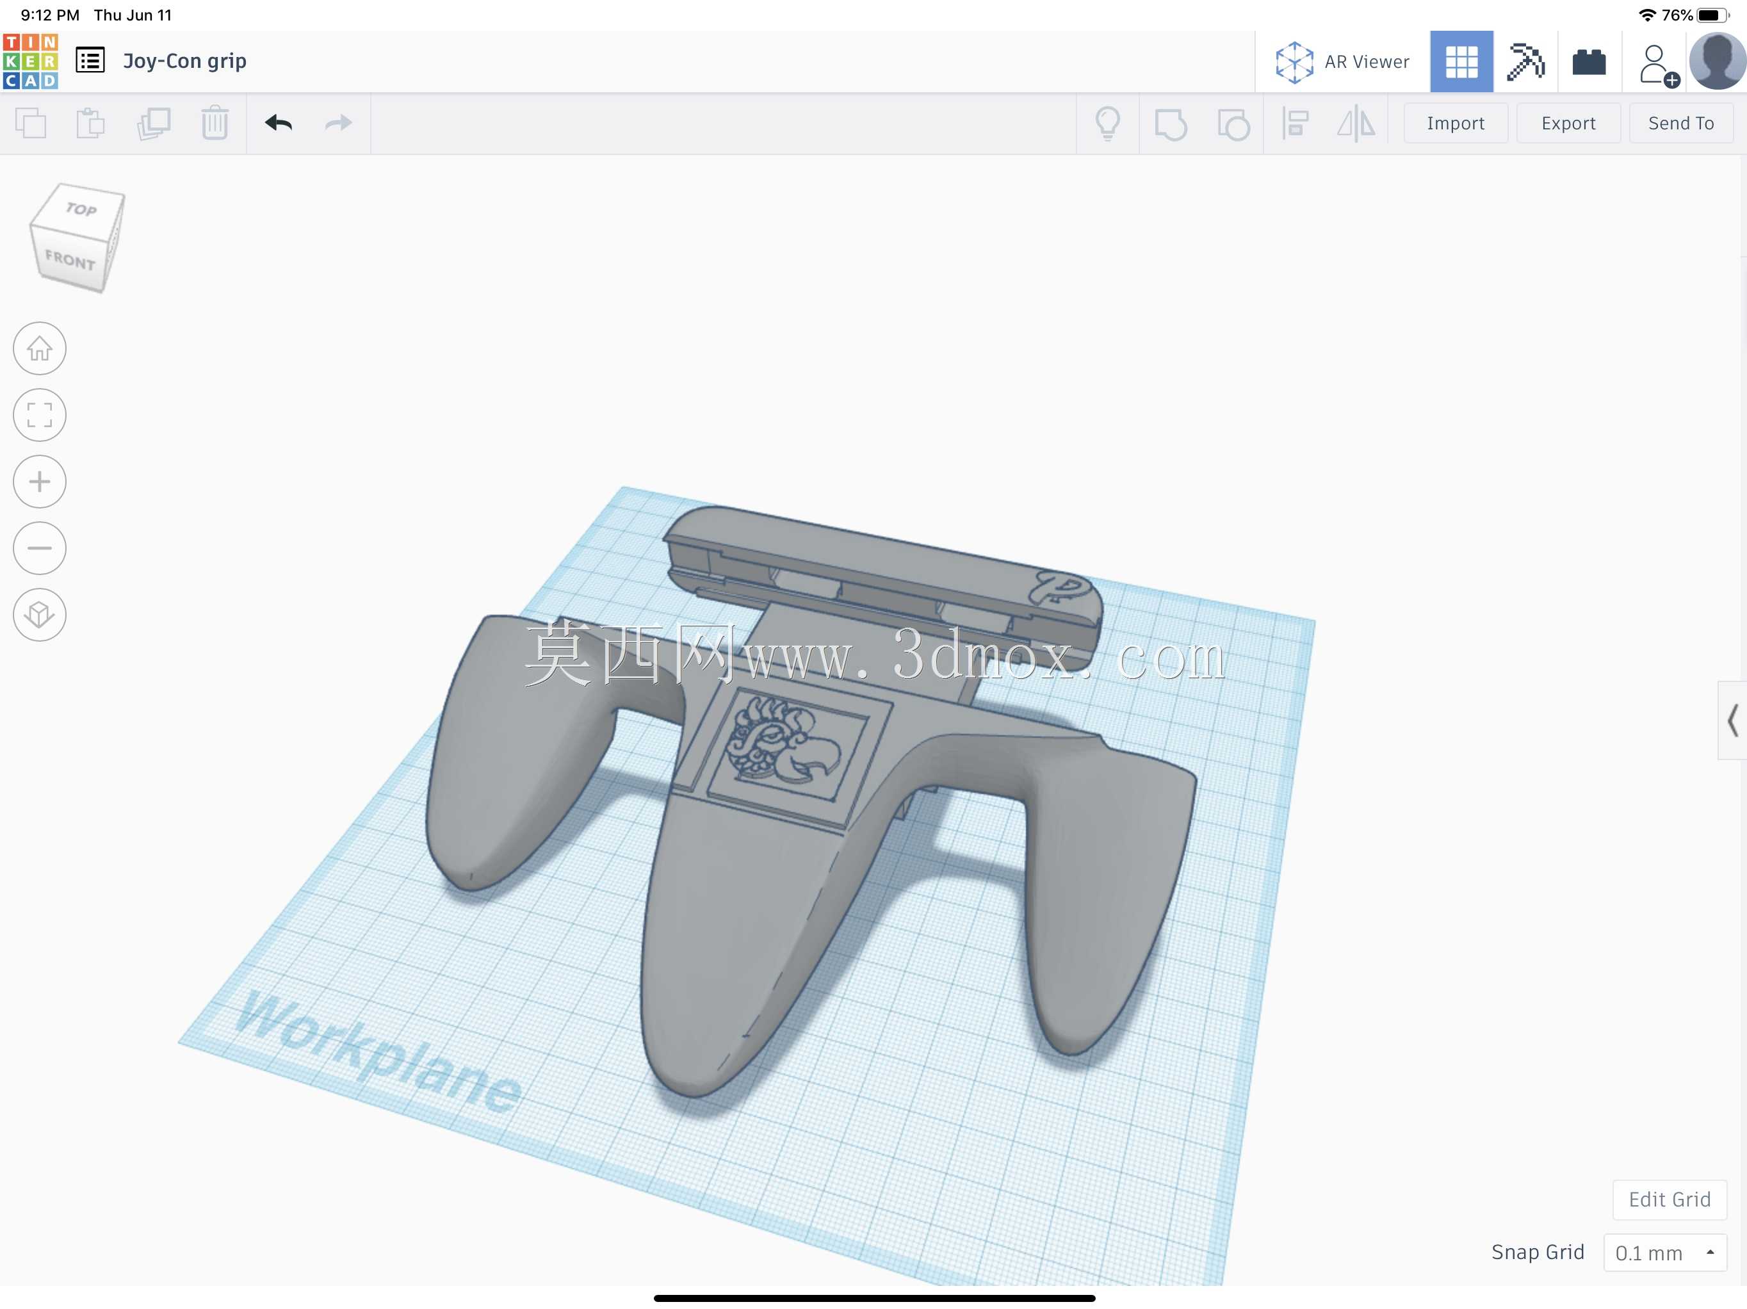Check the Wi-Fi status icon
This screenshot has height=1309, width=1747.
pos(1648,15)
